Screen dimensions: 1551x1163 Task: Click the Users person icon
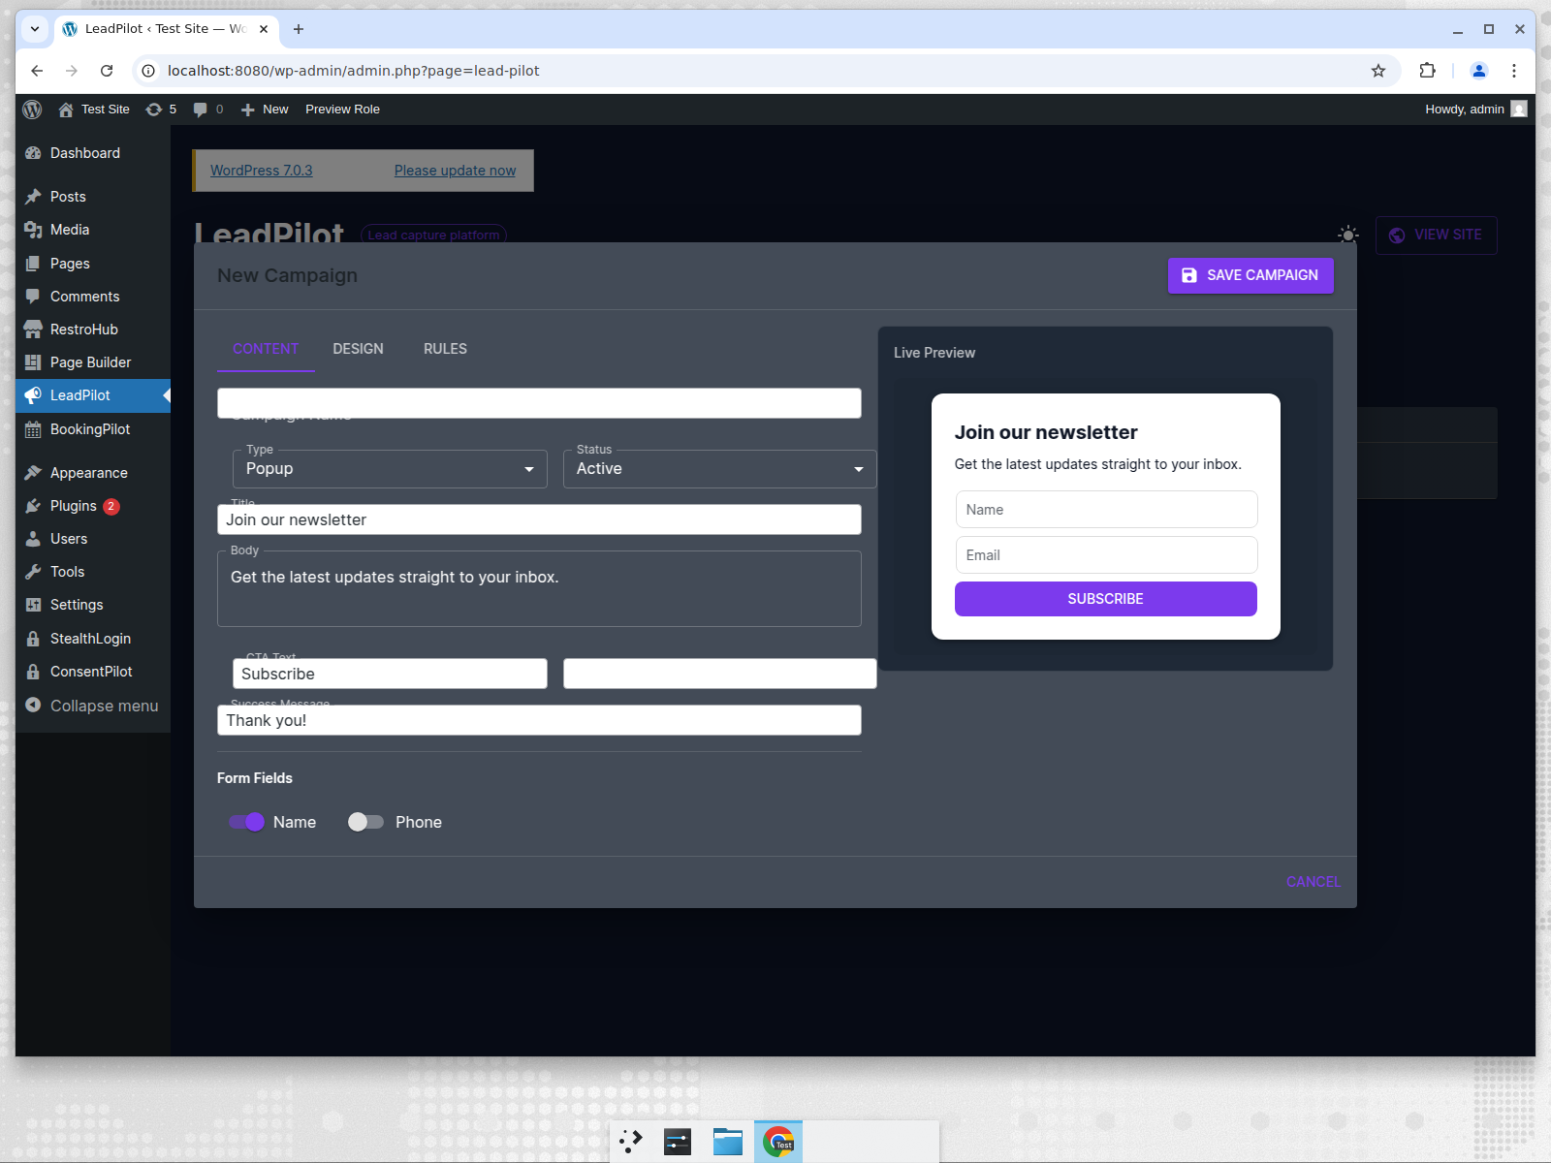point(33,539)
